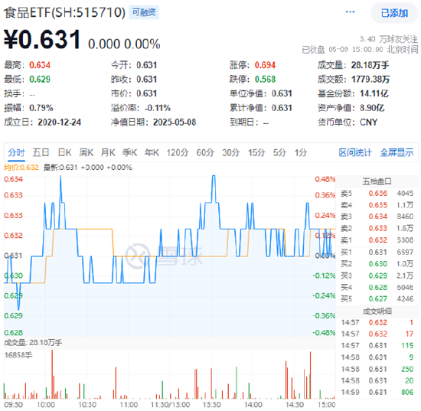421x411 pixels.
Task: Select the 60分 chart tab
Action: pos(205,152)
